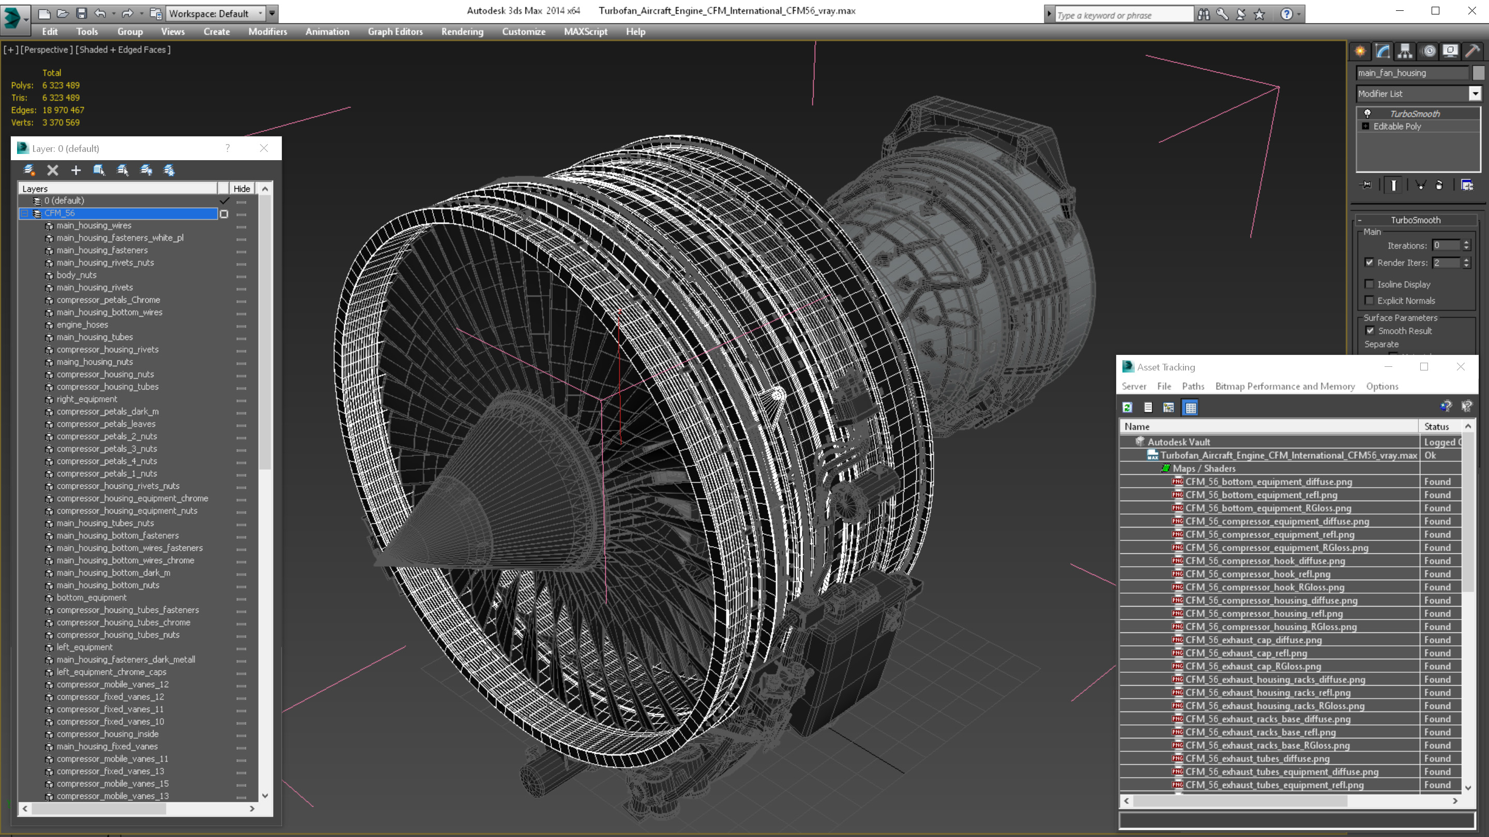Click Name column header in Asset Tracking

1269,426
